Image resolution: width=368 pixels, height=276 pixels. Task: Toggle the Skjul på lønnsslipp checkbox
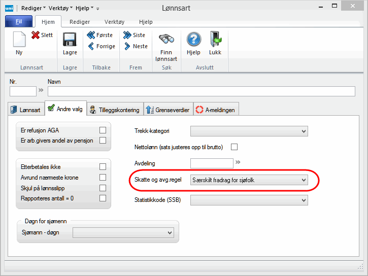(103, 188)
